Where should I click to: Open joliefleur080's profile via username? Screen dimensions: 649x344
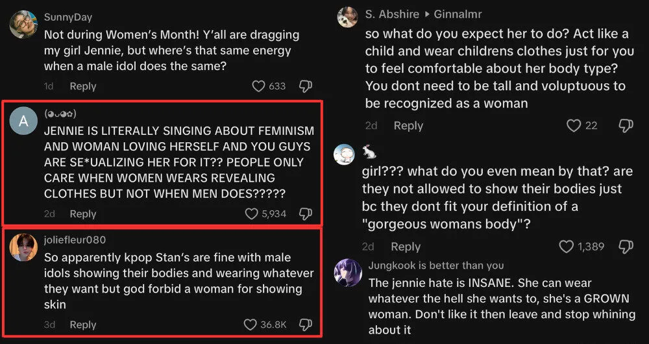(x=75, y=240)
